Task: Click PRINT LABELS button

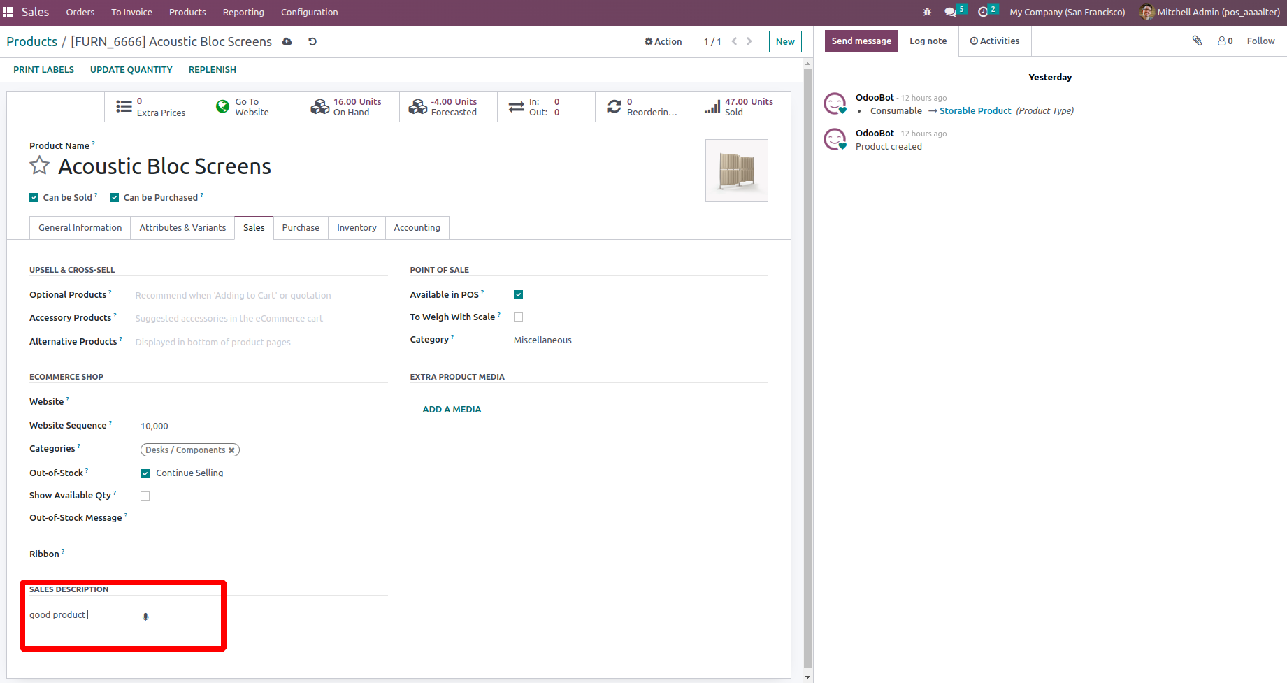Action: coord(43,70)
